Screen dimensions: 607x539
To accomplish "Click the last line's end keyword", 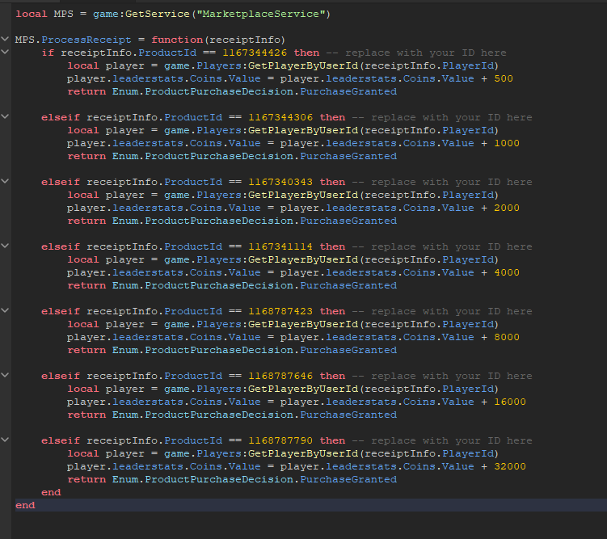I will tap(25, 505).
